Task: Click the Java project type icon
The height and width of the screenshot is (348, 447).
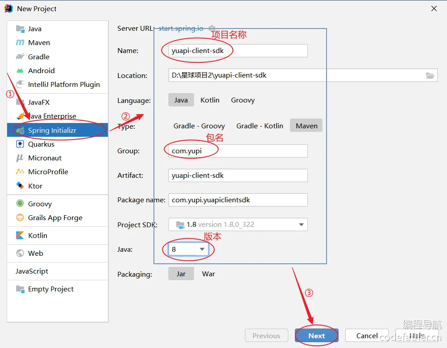Action: 20,29
